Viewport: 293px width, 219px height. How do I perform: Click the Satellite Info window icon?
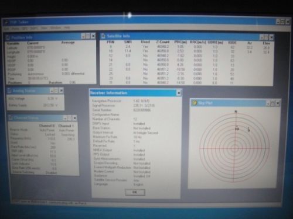click(103, 36)
